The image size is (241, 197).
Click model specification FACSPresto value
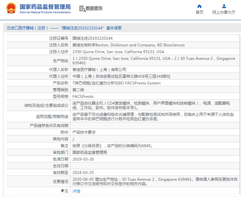point(83,97)
